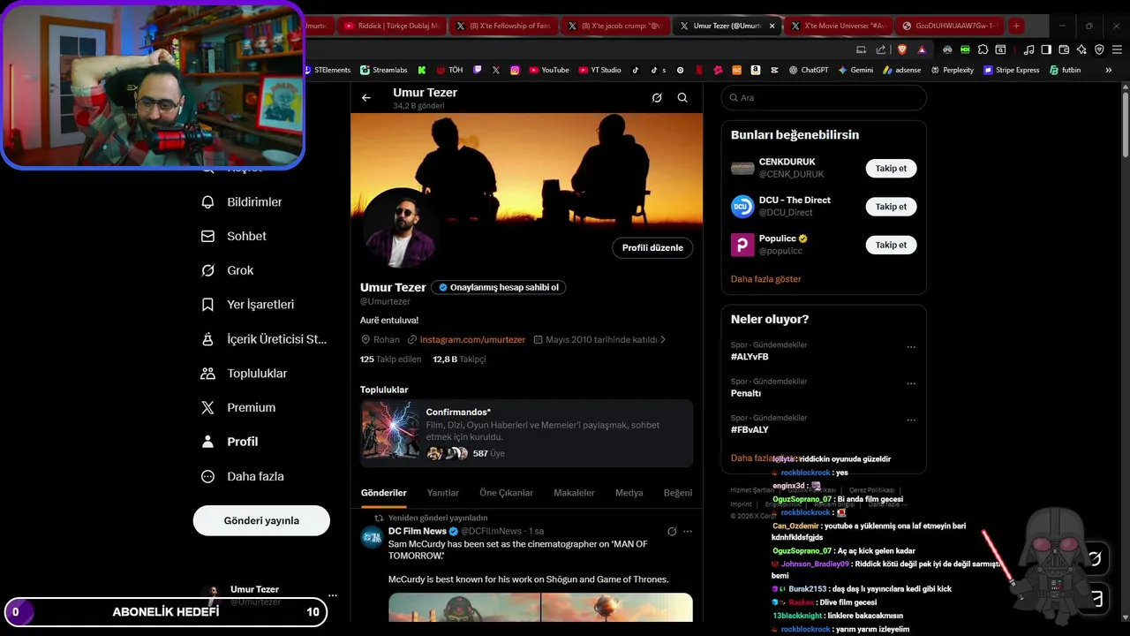Go back using the profile back arrow
The width and height of the screenshot is (1130, 636).
pyautogui.click(x=366, y=98)
